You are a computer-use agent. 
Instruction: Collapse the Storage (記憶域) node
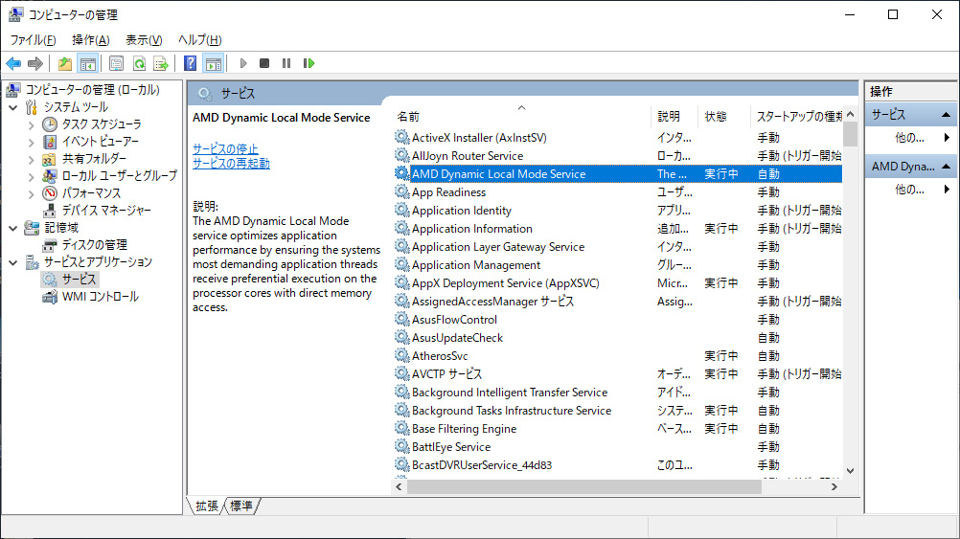point(12,228)
